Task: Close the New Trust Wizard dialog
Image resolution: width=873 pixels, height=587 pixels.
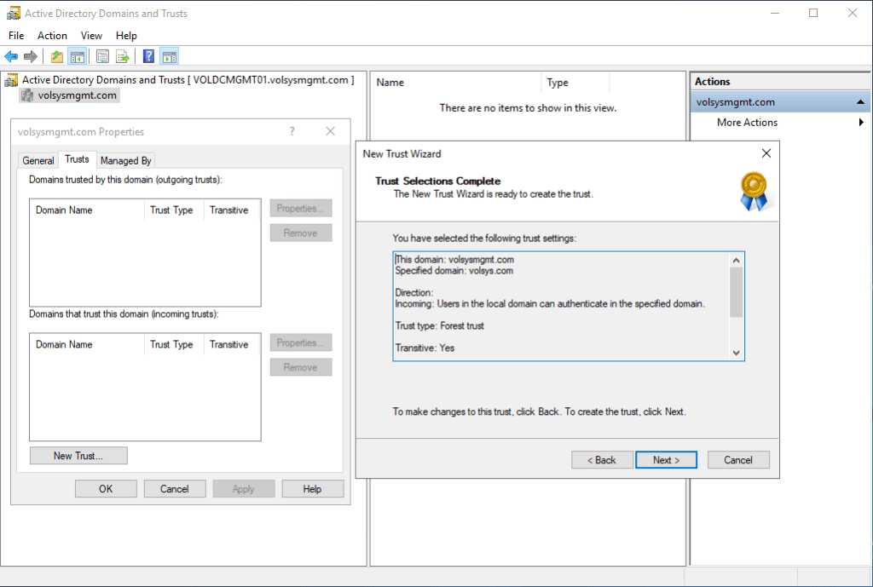Action: point(766,153)
